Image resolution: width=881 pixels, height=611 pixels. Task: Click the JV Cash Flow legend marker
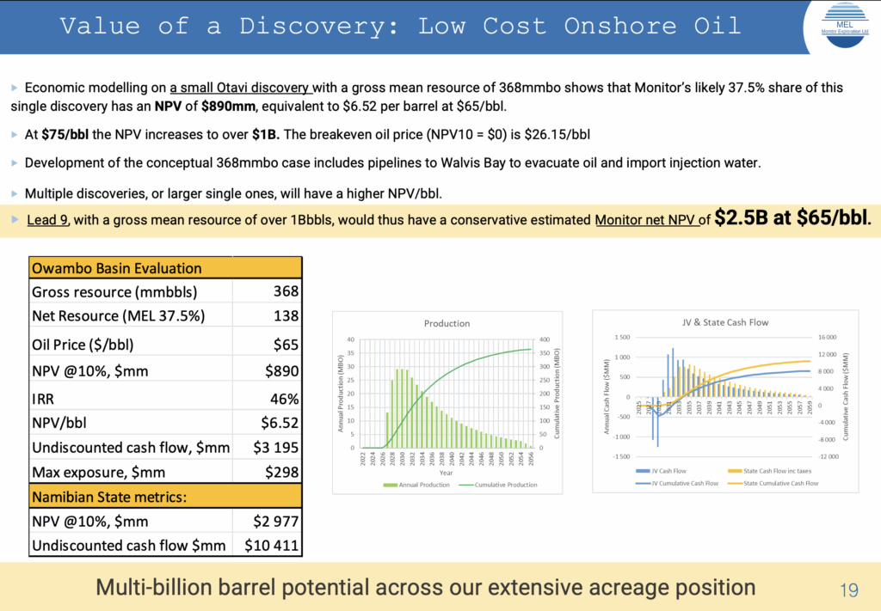(x=644, y=472)
